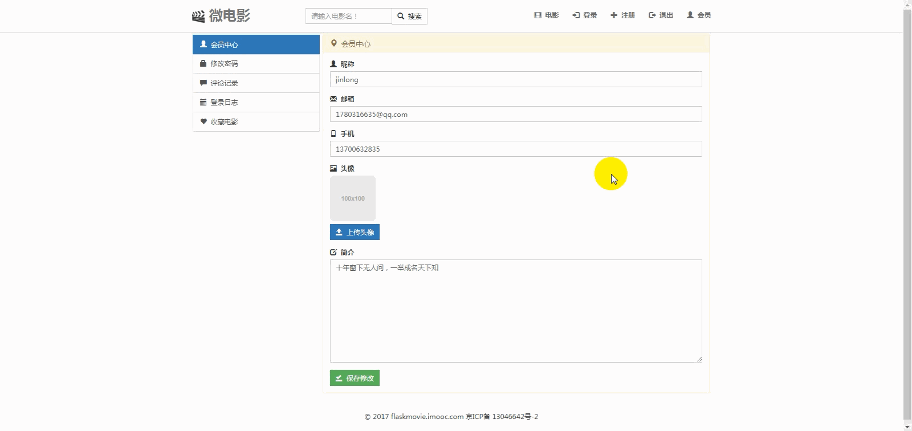Click the map marker icon in panel header

point(334,43)
